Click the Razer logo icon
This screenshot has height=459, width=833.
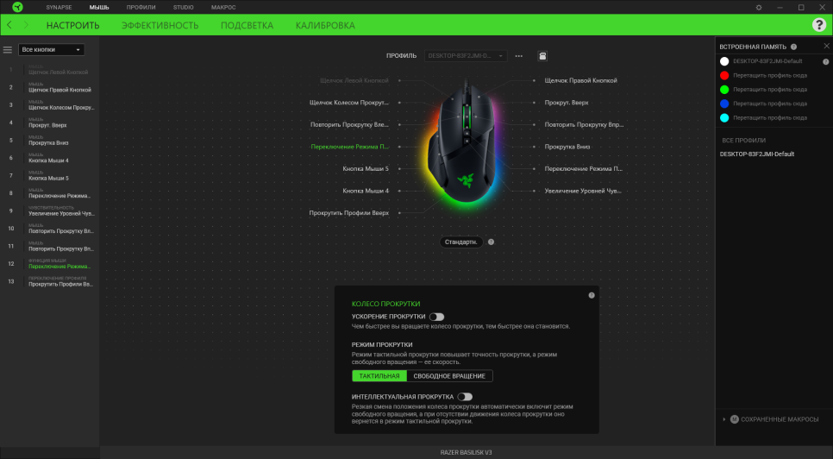17,8
